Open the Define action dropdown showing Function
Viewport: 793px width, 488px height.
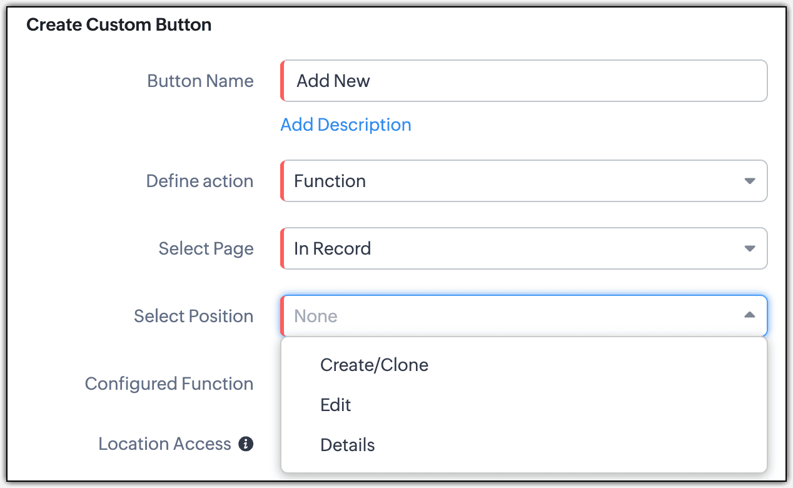click(x=513, y=181)
